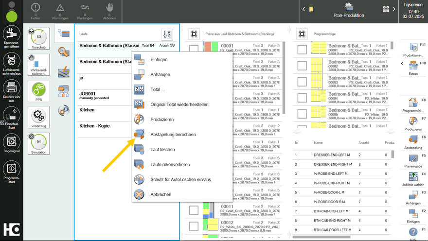Click Spannzangen öffnen clamp icon
This screenshot has height=241, width=428.
[12, 37]
